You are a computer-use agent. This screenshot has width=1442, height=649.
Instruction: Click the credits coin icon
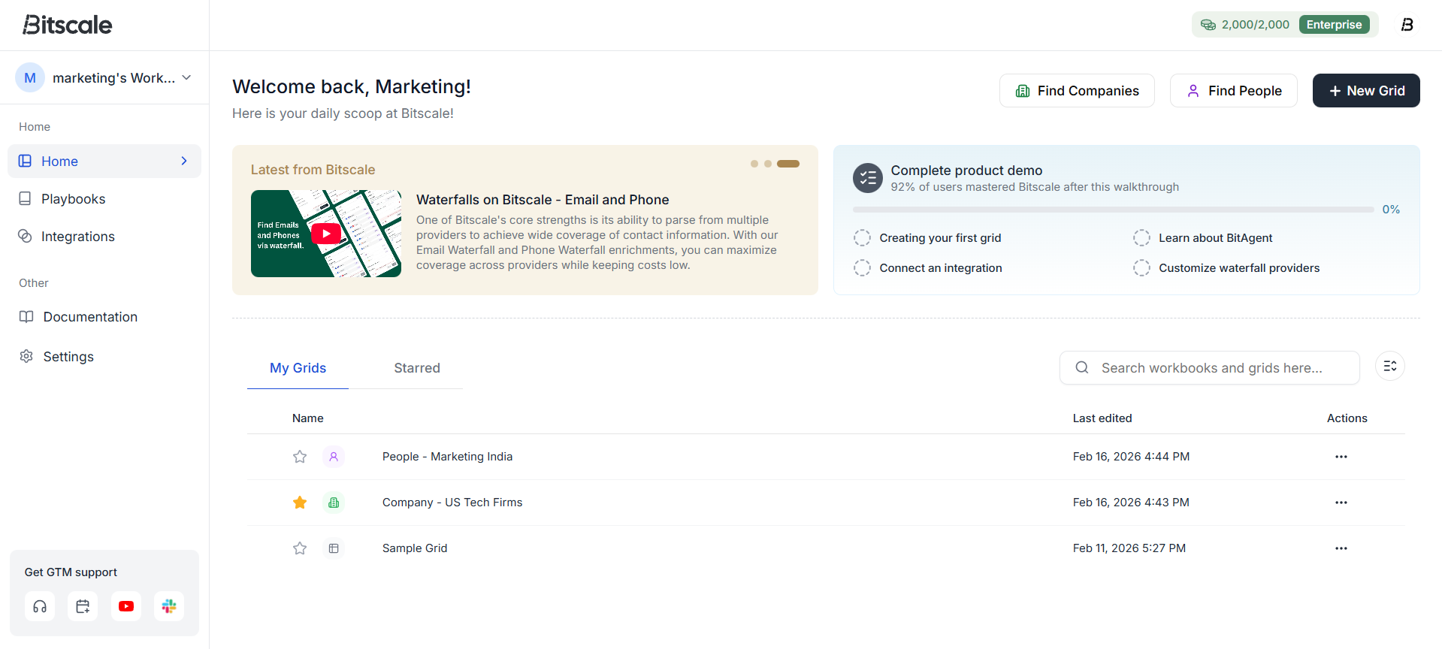click(x=1208, y=25)
